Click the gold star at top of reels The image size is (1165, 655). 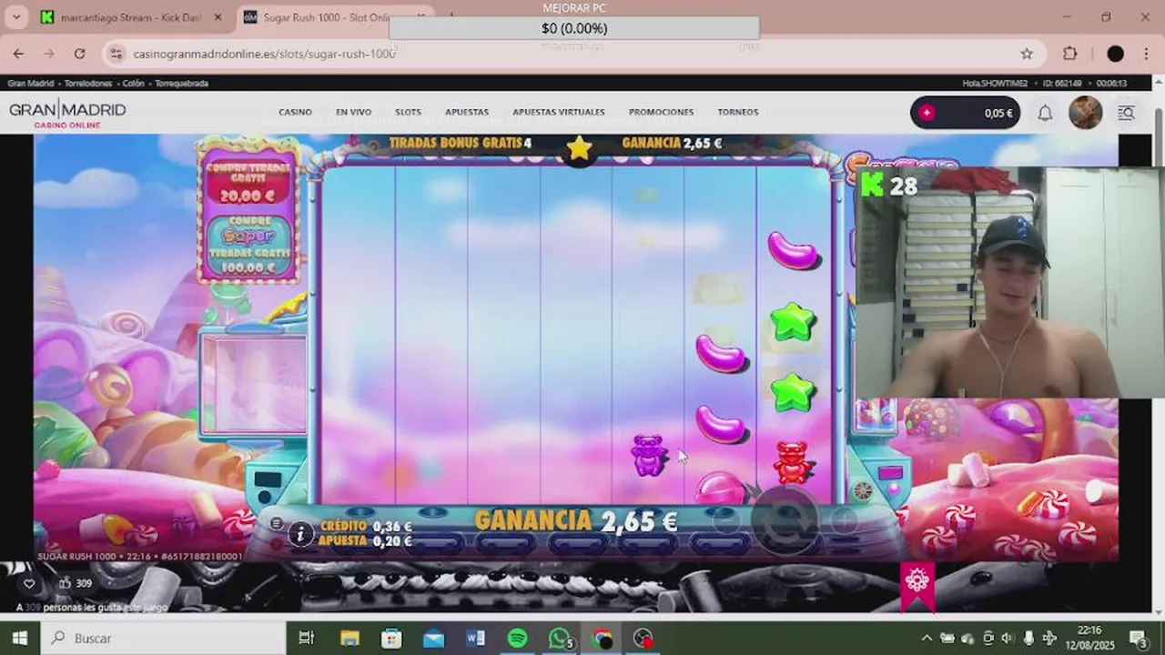[x=579, y=147]
